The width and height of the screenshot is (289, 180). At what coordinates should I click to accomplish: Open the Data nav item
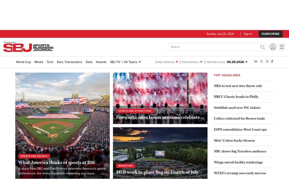(x=89, y=62)
